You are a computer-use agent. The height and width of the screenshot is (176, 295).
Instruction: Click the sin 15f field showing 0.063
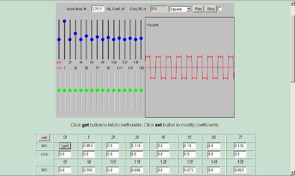tap(240, 170)
